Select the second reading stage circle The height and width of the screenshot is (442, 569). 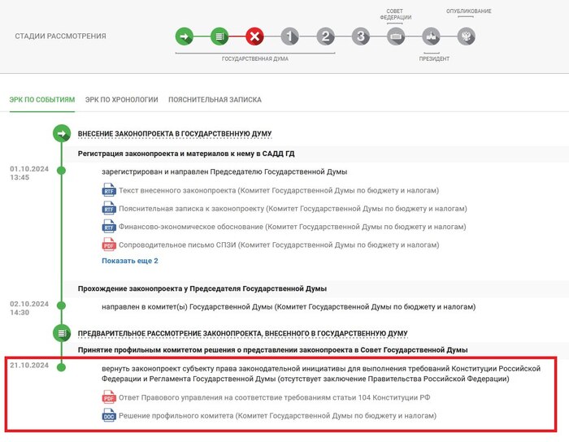point(325,37)
